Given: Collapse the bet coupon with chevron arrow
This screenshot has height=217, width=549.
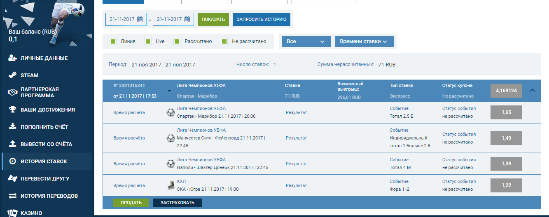Looking at the screenshot, I should coord(532,90).
